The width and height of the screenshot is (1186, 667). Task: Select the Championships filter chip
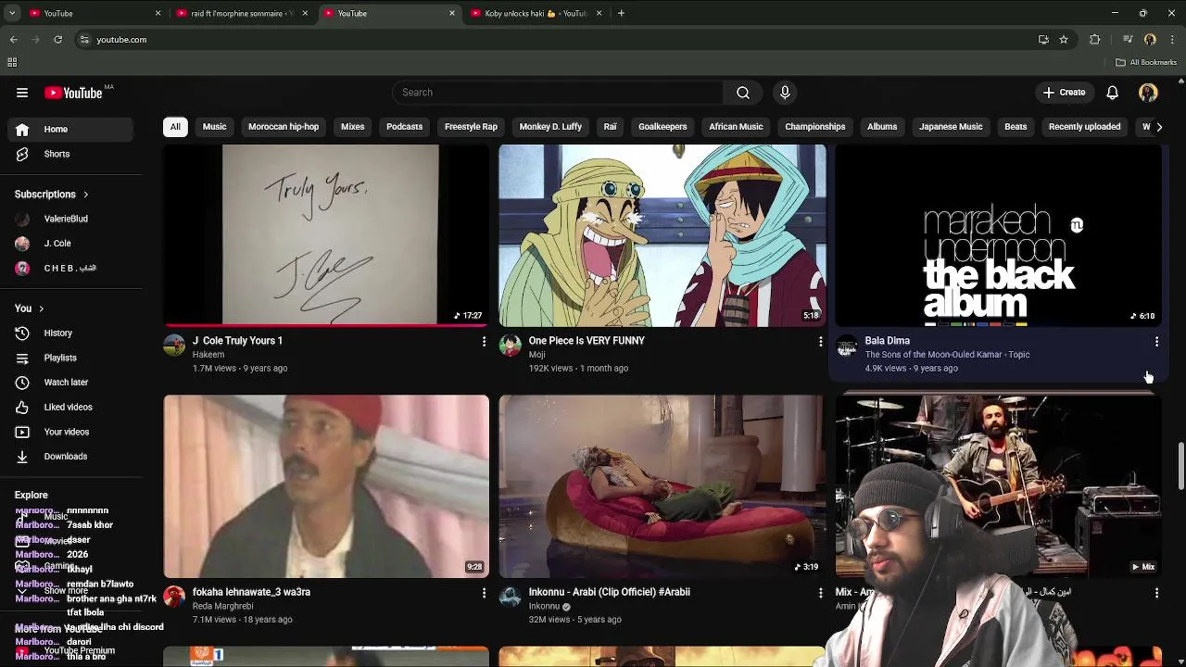coord(815,127)
